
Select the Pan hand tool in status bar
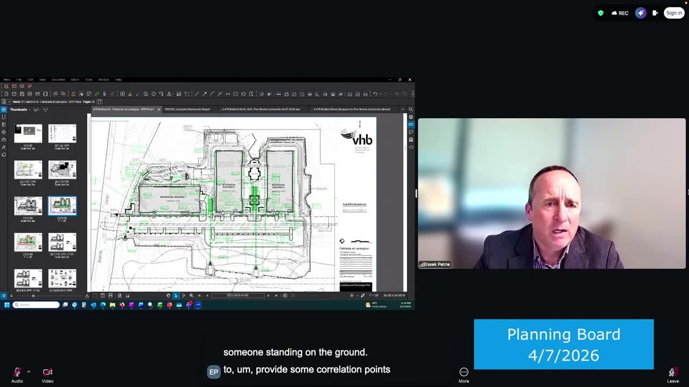pos(168,296)
